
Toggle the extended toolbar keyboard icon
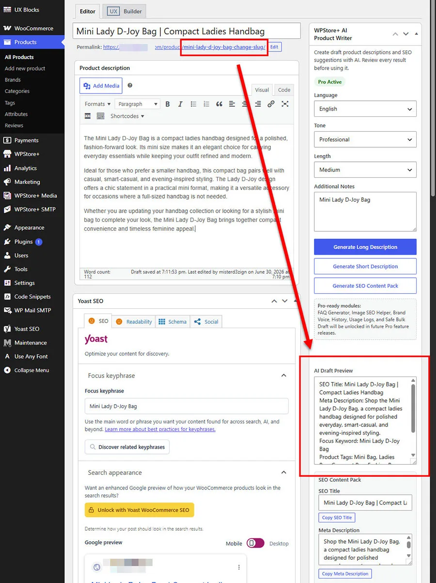100,116
